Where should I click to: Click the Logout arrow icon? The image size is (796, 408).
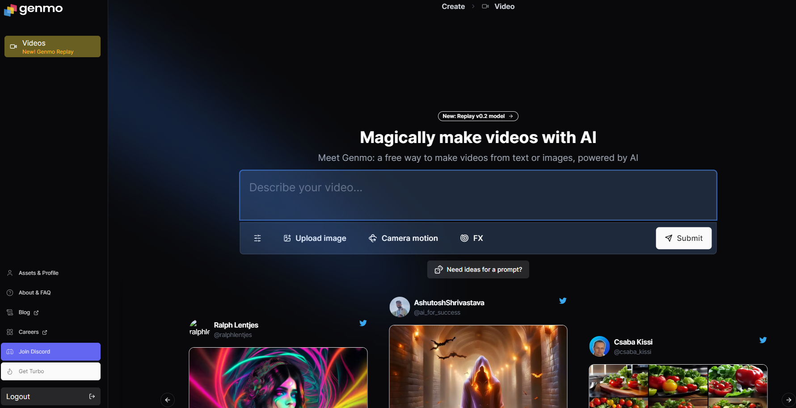[92, 396]
